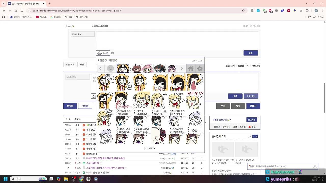The image size is (326, 183).
Task: Open the Windows Start menu
Action: [x=5, y=179]
